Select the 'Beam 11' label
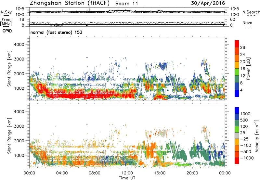260x180 pixels. pyautogui.click(x=126, y=4)
